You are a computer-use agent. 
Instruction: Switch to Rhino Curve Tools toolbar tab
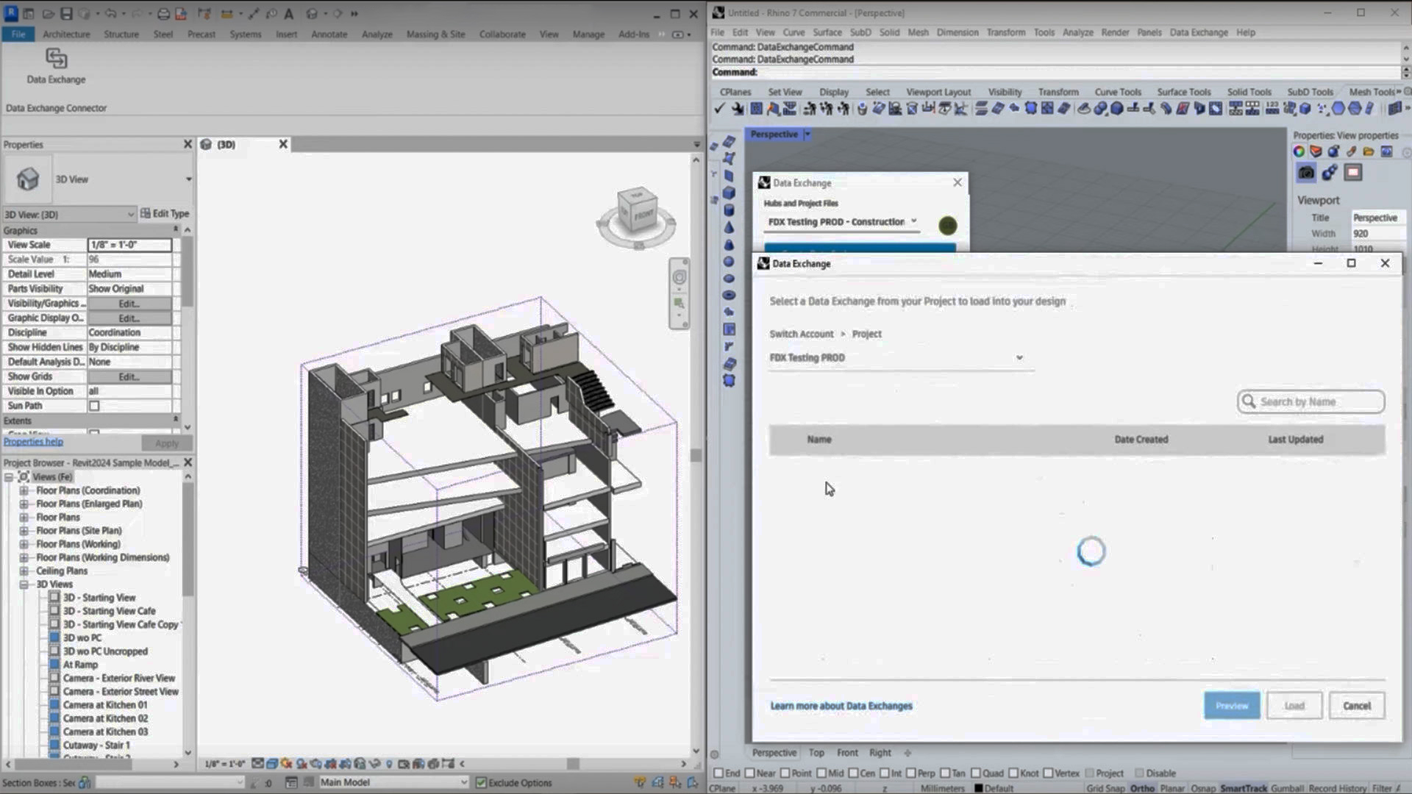[1118, 92]
